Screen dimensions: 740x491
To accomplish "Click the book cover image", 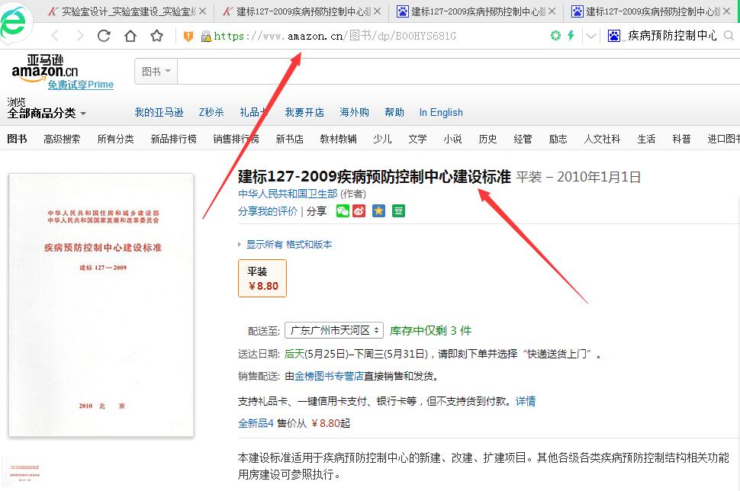I will [101, 305].
